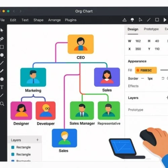Click the Representative text label
The width and height of the screenshot is (168, 168).
point(109,123)
